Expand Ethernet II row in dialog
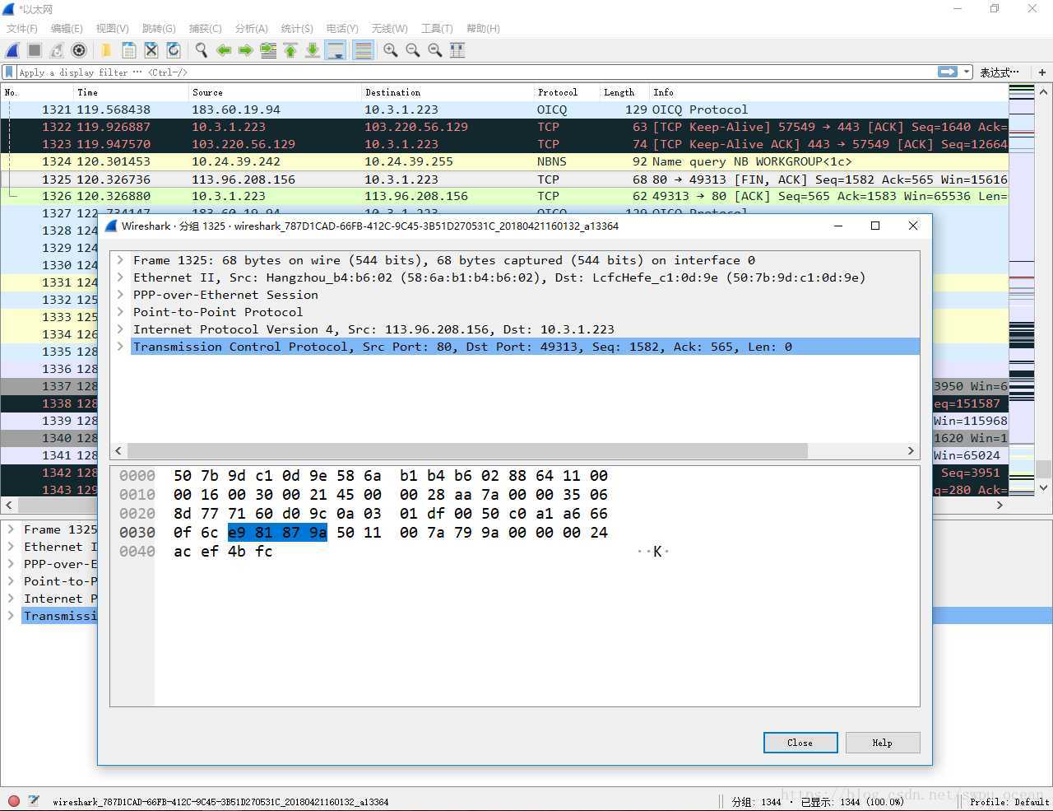The width and height of the screenshot is (1053, 811). (121, 277)
